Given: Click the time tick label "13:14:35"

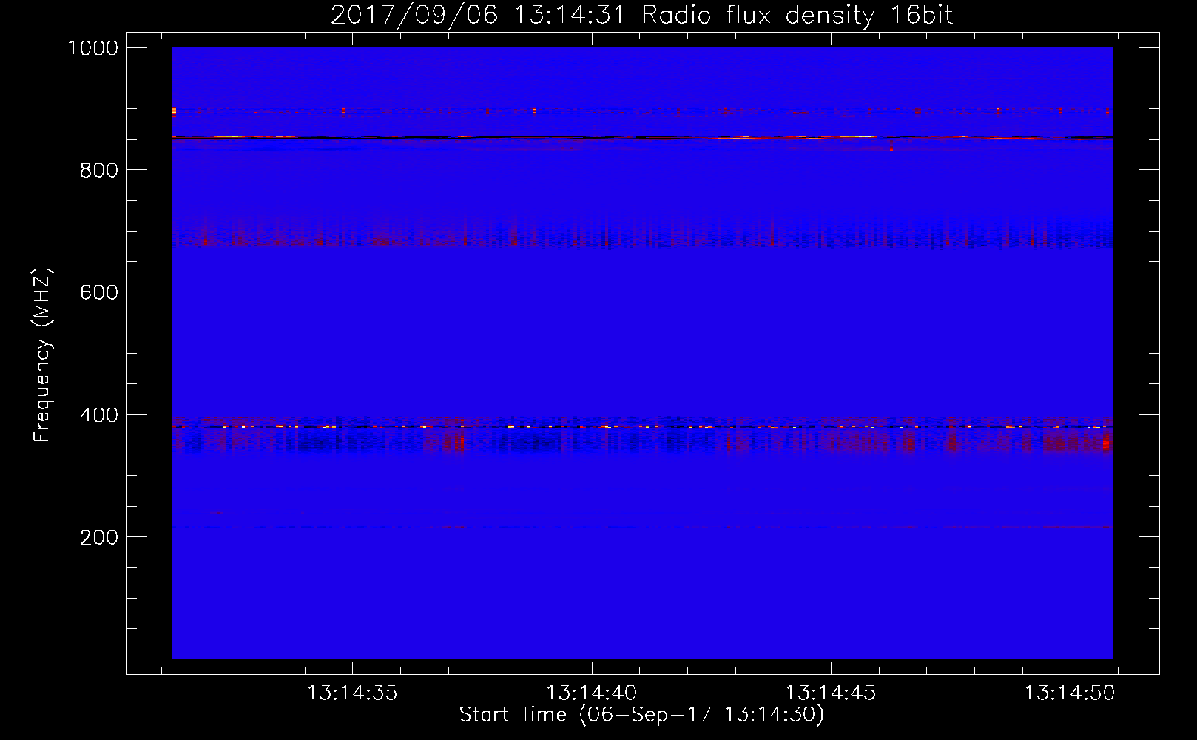Looking at the screenshot, I should (x=352, y=693).
